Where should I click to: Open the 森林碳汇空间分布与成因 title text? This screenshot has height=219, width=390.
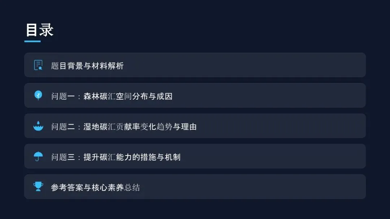click(128, 96)
